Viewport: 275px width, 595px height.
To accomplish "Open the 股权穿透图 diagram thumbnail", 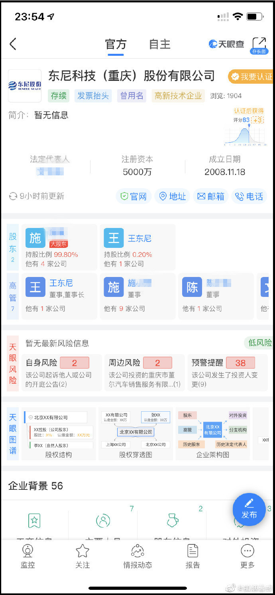I will 136,434.
